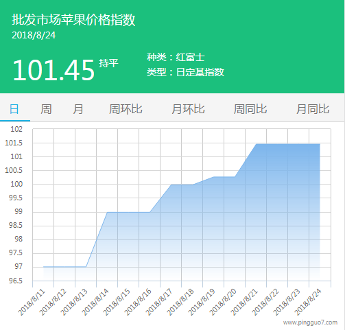
Task: Open the 周同比 tab
Action: coord(250,109)
